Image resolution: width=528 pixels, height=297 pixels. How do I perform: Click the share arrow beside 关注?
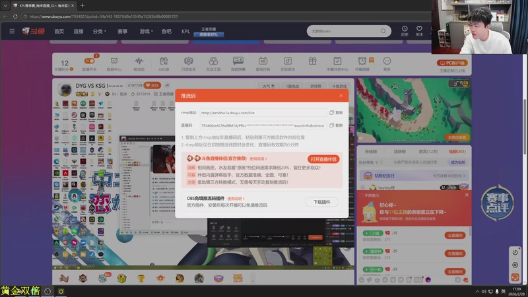click(168, 86)
